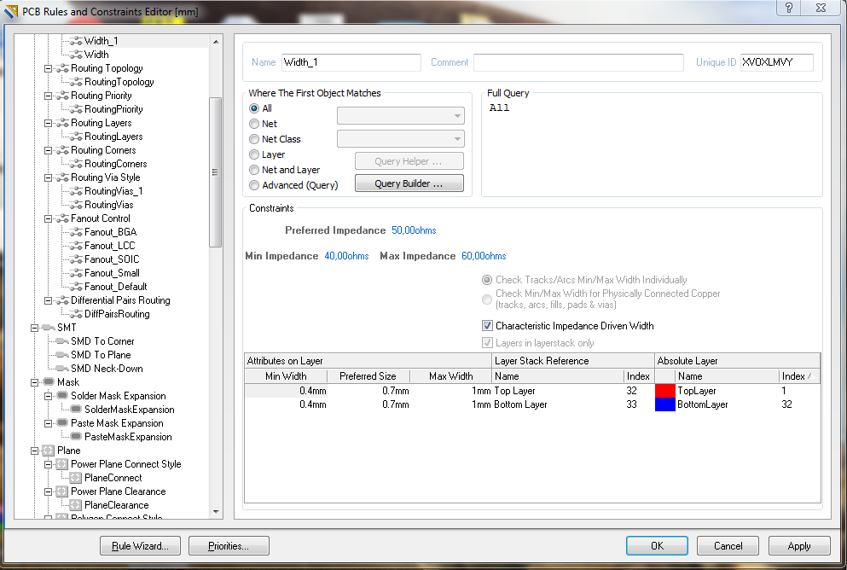The width and height of the screenshot is (847, 570).
Task: Open the Rule Wizard
Action: pyautogui.click(x=141, y=546)
